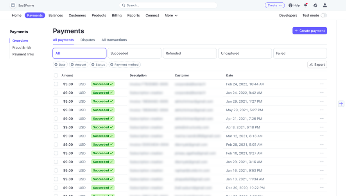Filter by Refunded payments card
Viewport: 346px width, 196px height.
pyautogui.click(x=190, y=53)
